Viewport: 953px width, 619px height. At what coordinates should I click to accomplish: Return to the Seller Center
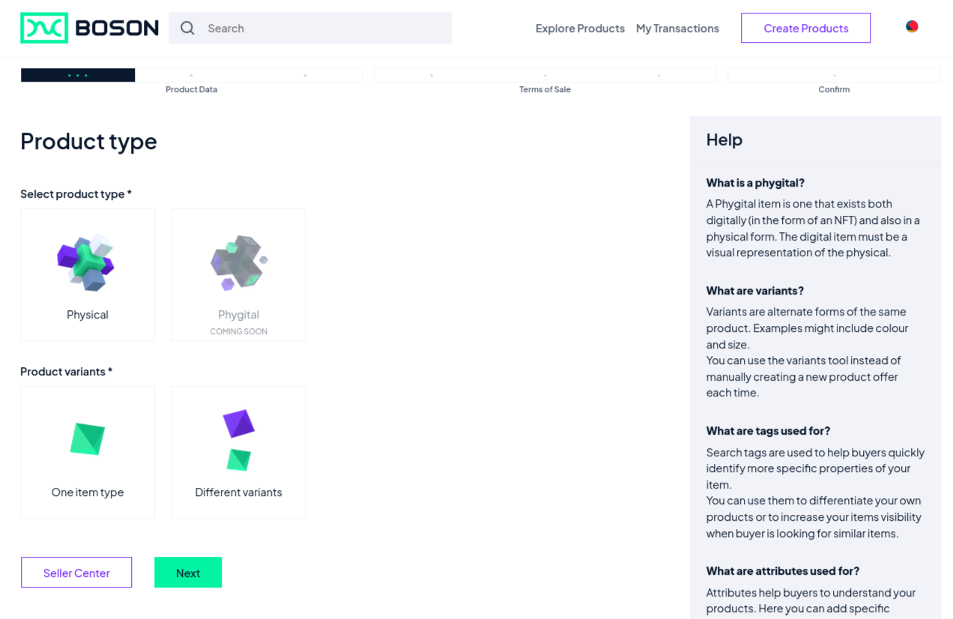76,573
